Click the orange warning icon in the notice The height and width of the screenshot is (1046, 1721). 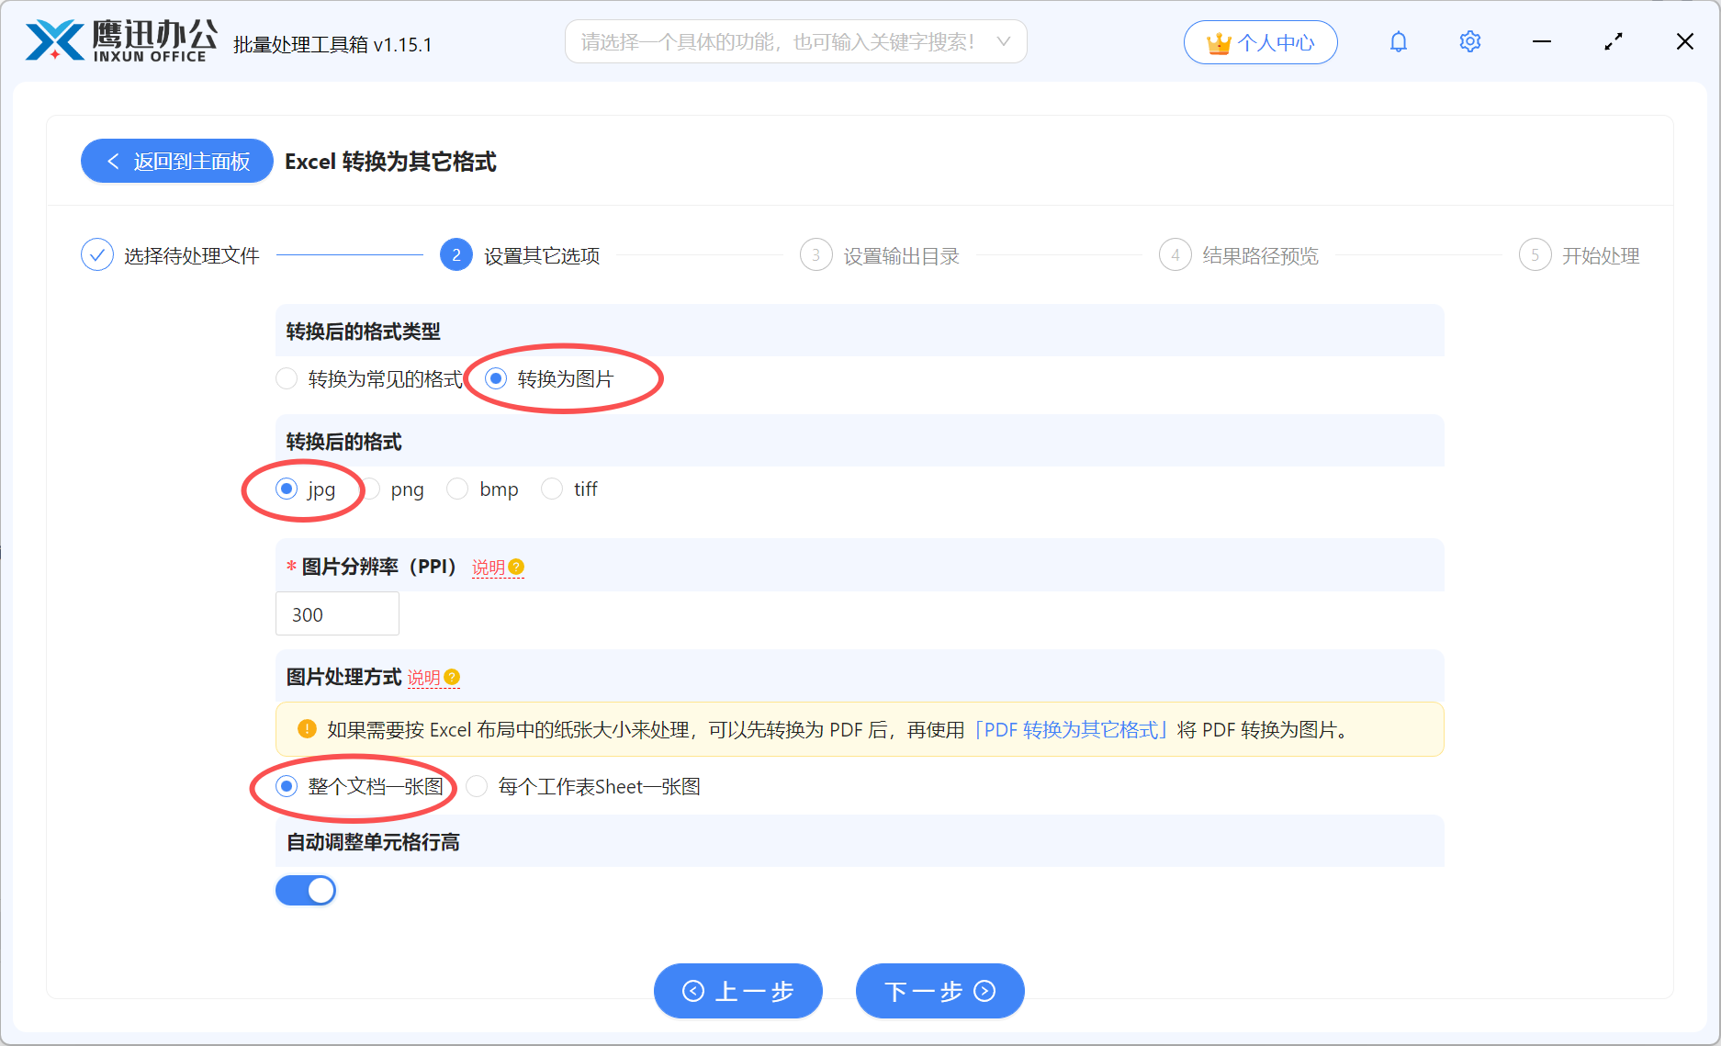[307, 729]
